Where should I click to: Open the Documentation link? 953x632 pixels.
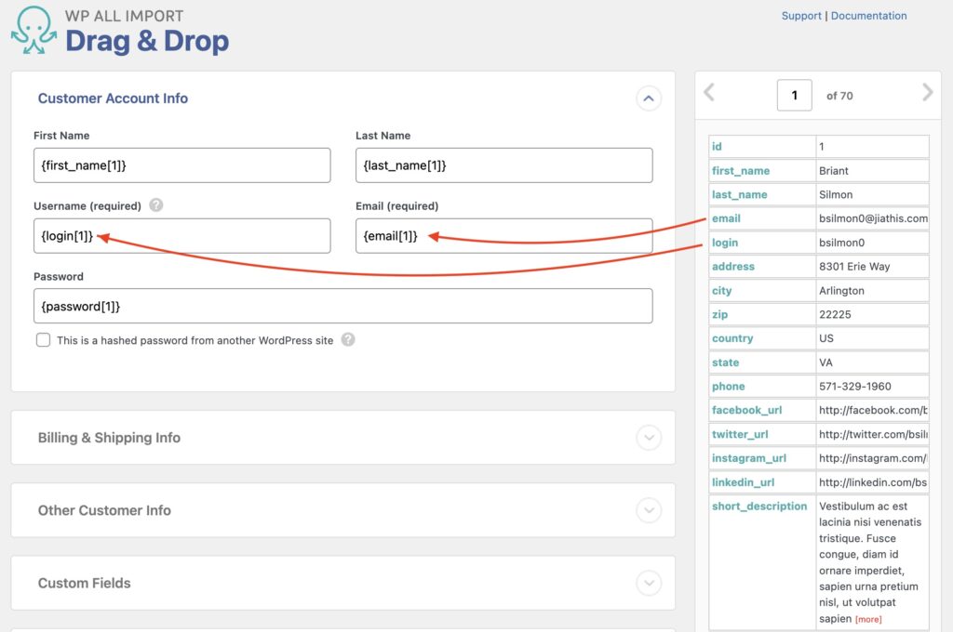[869, 15]
